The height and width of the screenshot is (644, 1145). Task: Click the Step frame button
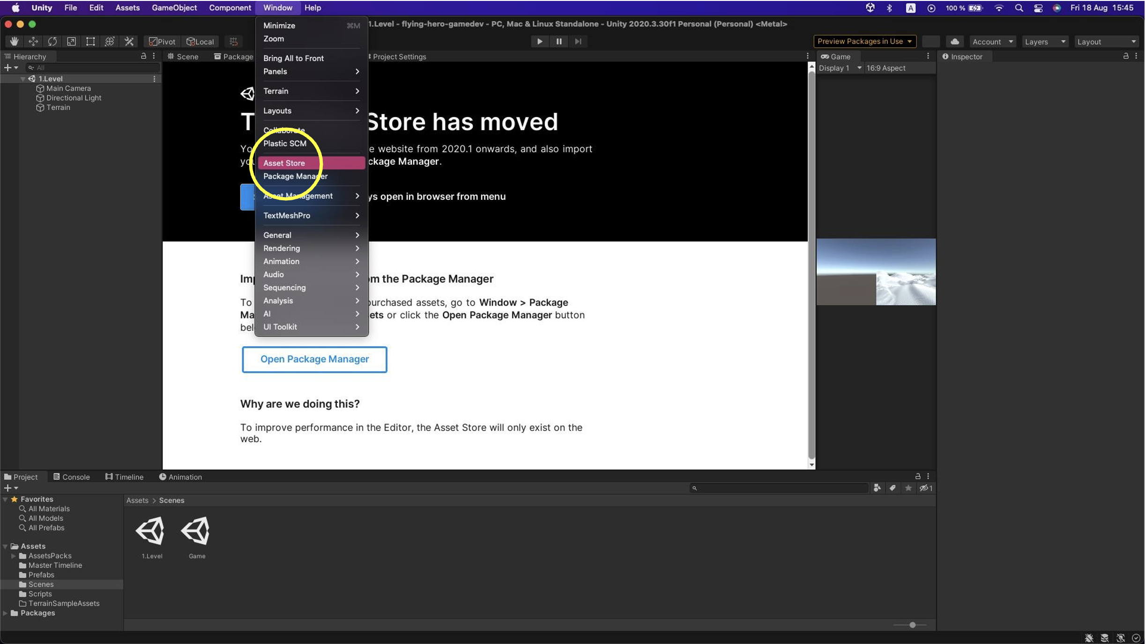click(x=578, y=42)
